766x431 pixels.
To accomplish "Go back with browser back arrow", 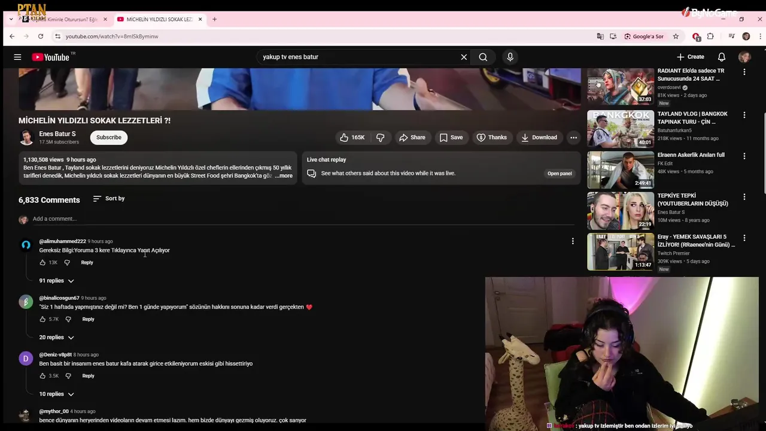I will (x=12, y=37).
